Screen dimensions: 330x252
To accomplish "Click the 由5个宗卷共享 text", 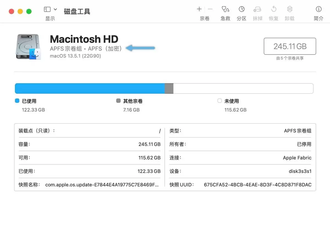I will 290,58.
